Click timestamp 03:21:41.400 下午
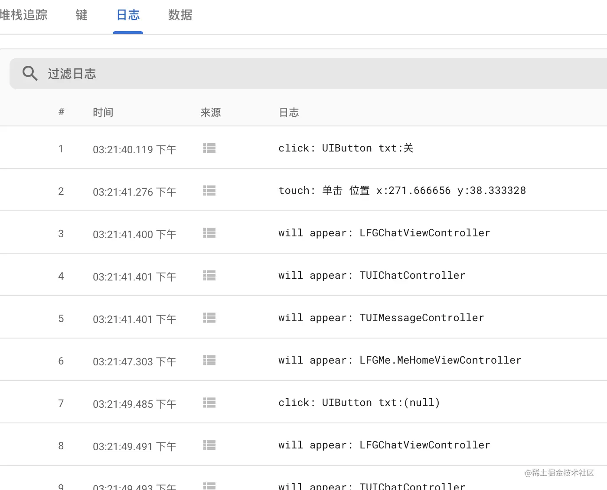This screenshot has width=607, height=490. click(134, 234)
